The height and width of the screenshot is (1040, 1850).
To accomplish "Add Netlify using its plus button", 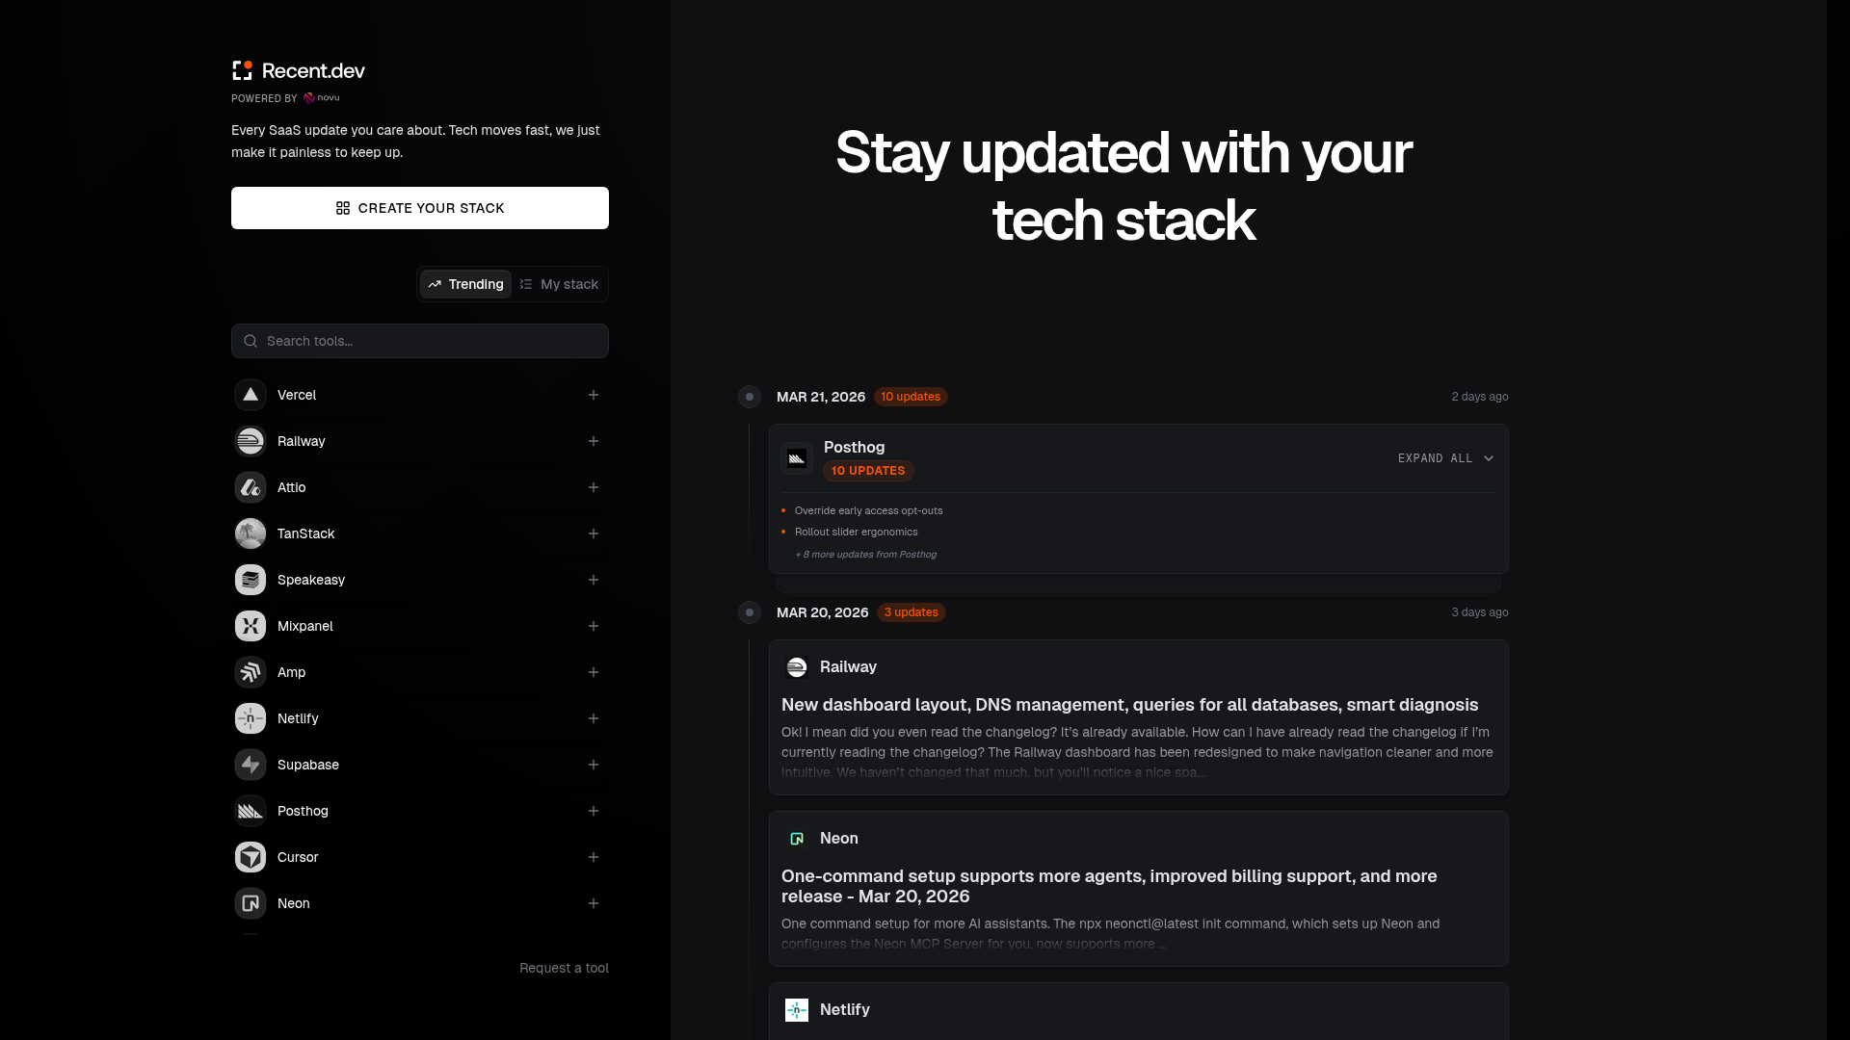I will tap(594, 718).
